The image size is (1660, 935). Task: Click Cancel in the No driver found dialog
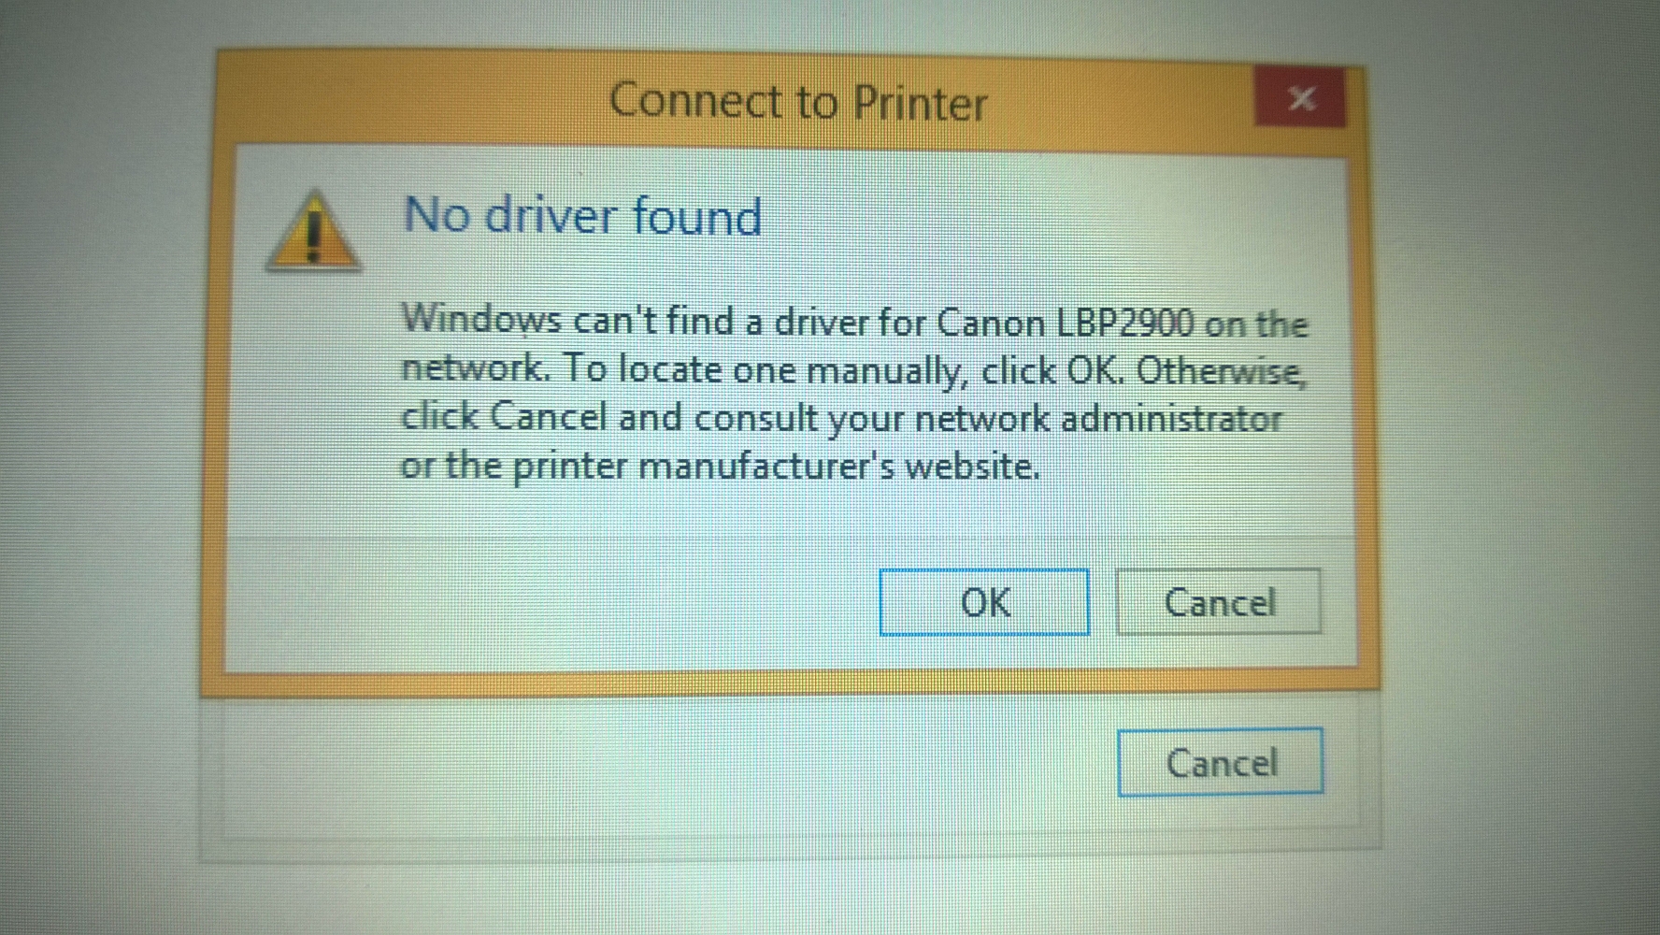(x=1219, y=602)
